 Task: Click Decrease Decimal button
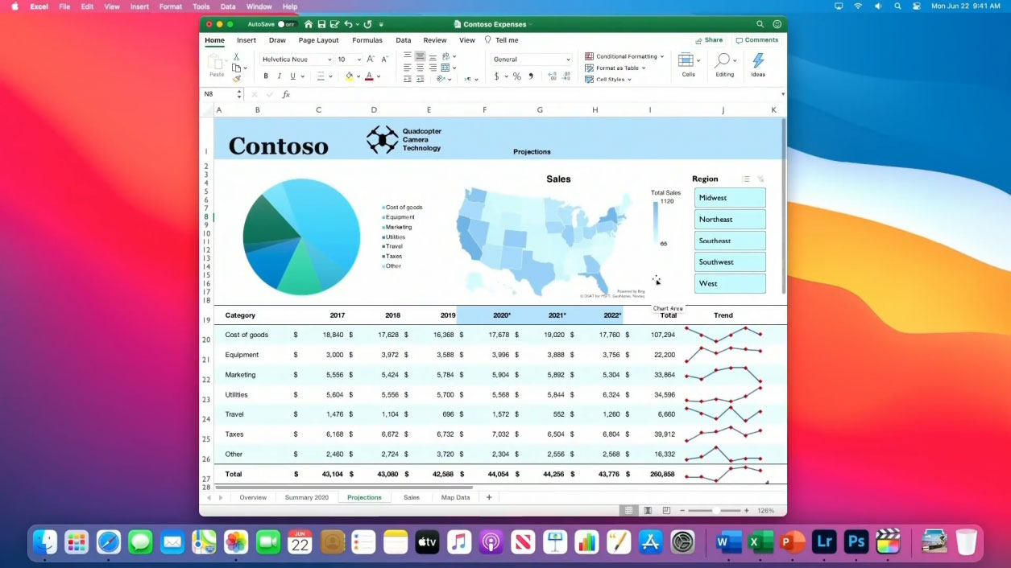point(567,76)
